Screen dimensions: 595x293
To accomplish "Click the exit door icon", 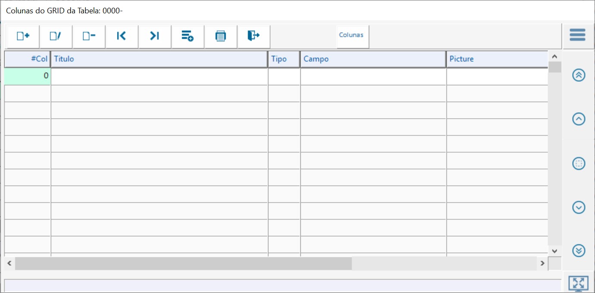I will (x=253, y=36).
